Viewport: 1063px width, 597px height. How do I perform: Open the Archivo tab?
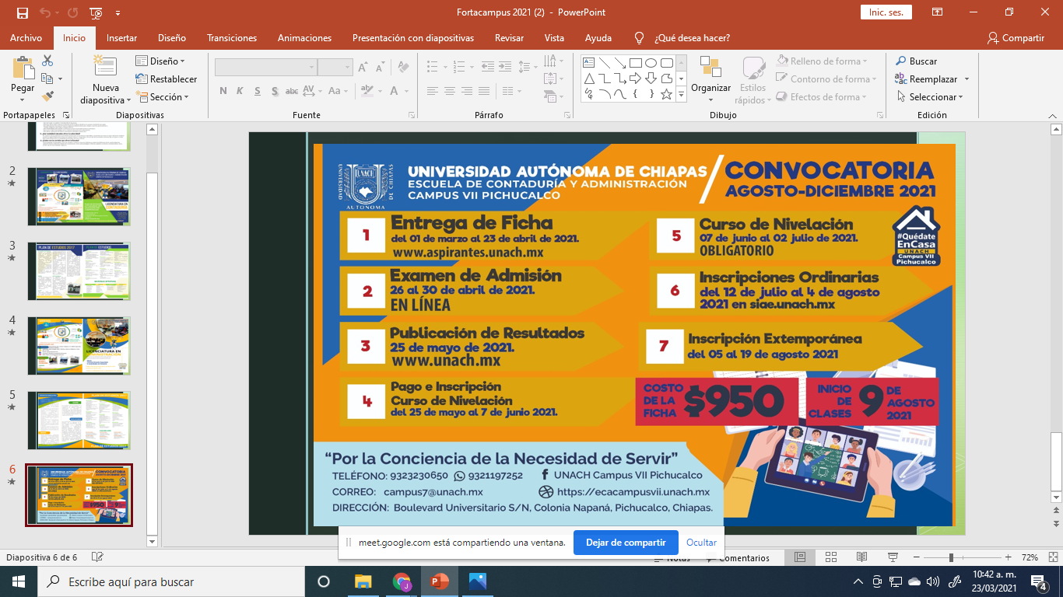click(26, 38)
